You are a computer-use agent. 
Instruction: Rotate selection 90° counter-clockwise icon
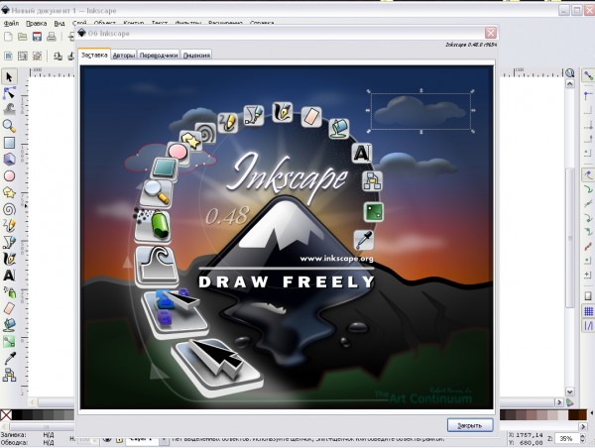[58, 56]
